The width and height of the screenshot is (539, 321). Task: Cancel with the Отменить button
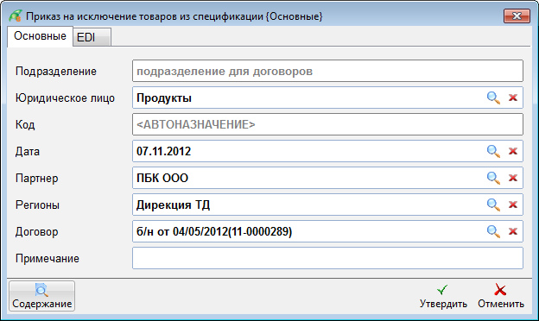501,296
